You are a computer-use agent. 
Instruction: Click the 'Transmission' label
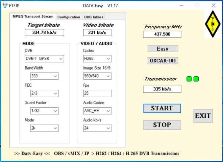coord(160,79)
